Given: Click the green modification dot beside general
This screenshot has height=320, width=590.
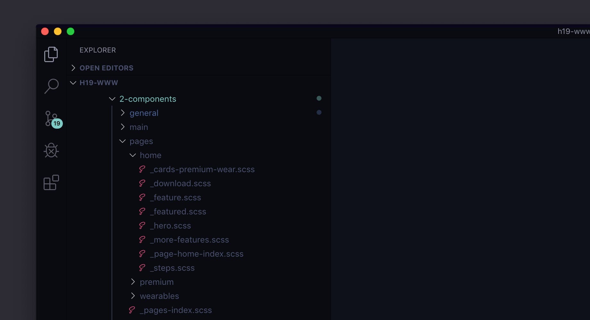Looking at the screenshot, I should [x=319, y=112].
